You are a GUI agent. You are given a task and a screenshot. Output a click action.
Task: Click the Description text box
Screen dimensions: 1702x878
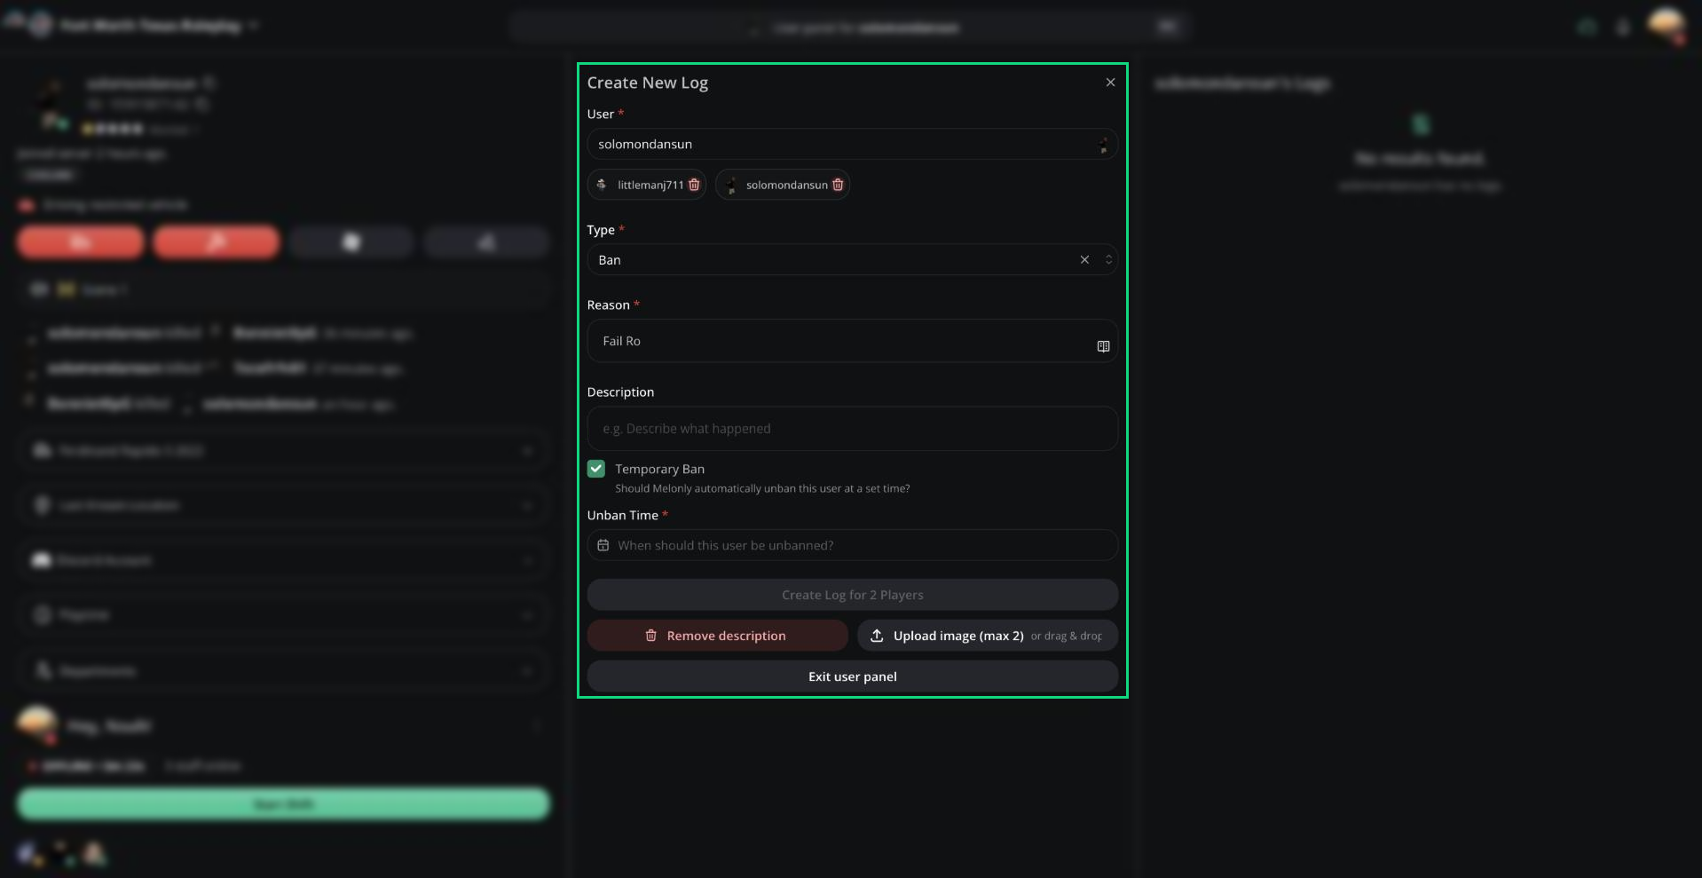tap(852, 429)
